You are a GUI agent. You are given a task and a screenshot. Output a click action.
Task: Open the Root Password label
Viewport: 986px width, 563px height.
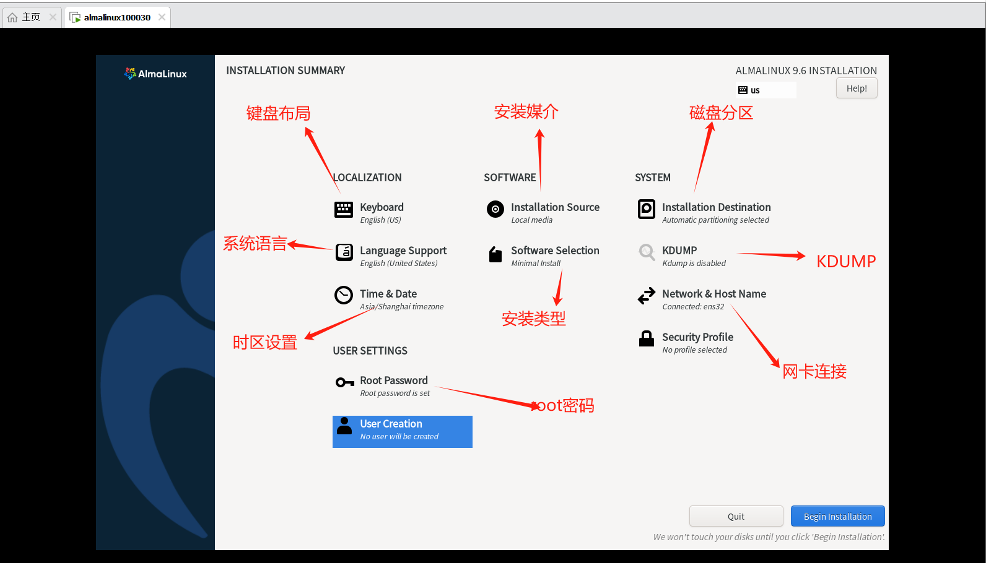coord(394,380)
